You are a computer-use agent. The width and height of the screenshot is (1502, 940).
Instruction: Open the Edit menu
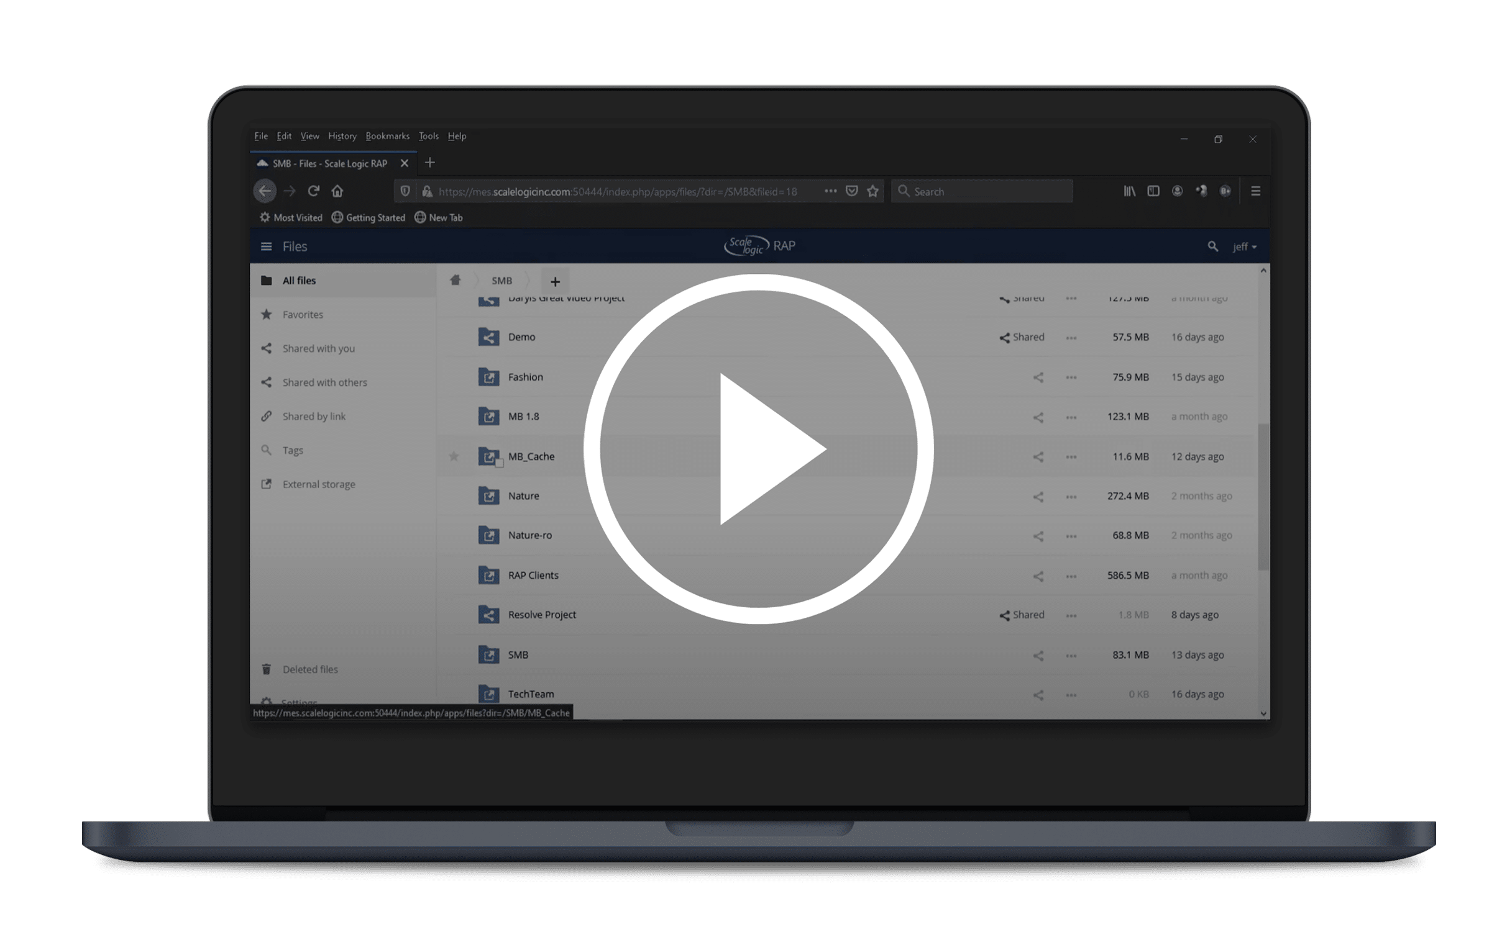coord(284,136)
